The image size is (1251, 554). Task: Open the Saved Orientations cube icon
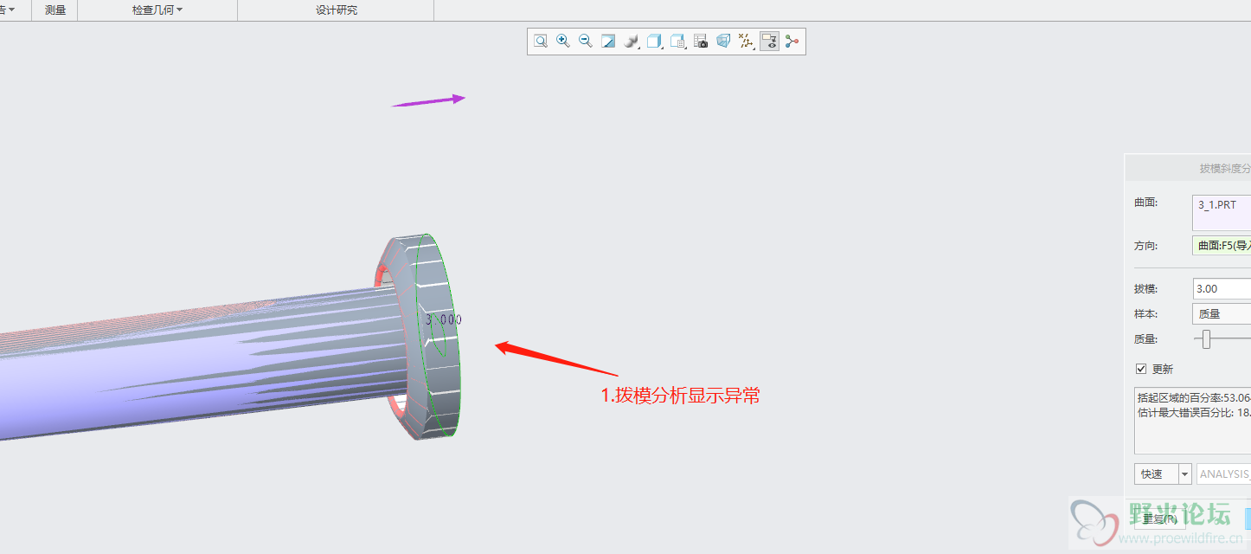pos(655,41)
